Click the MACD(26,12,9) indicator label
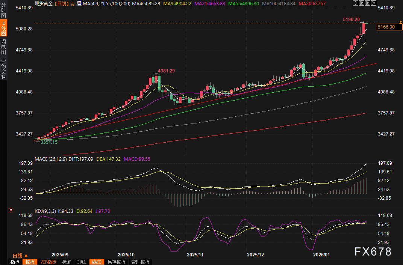403x265 pixels. point(50,159)
